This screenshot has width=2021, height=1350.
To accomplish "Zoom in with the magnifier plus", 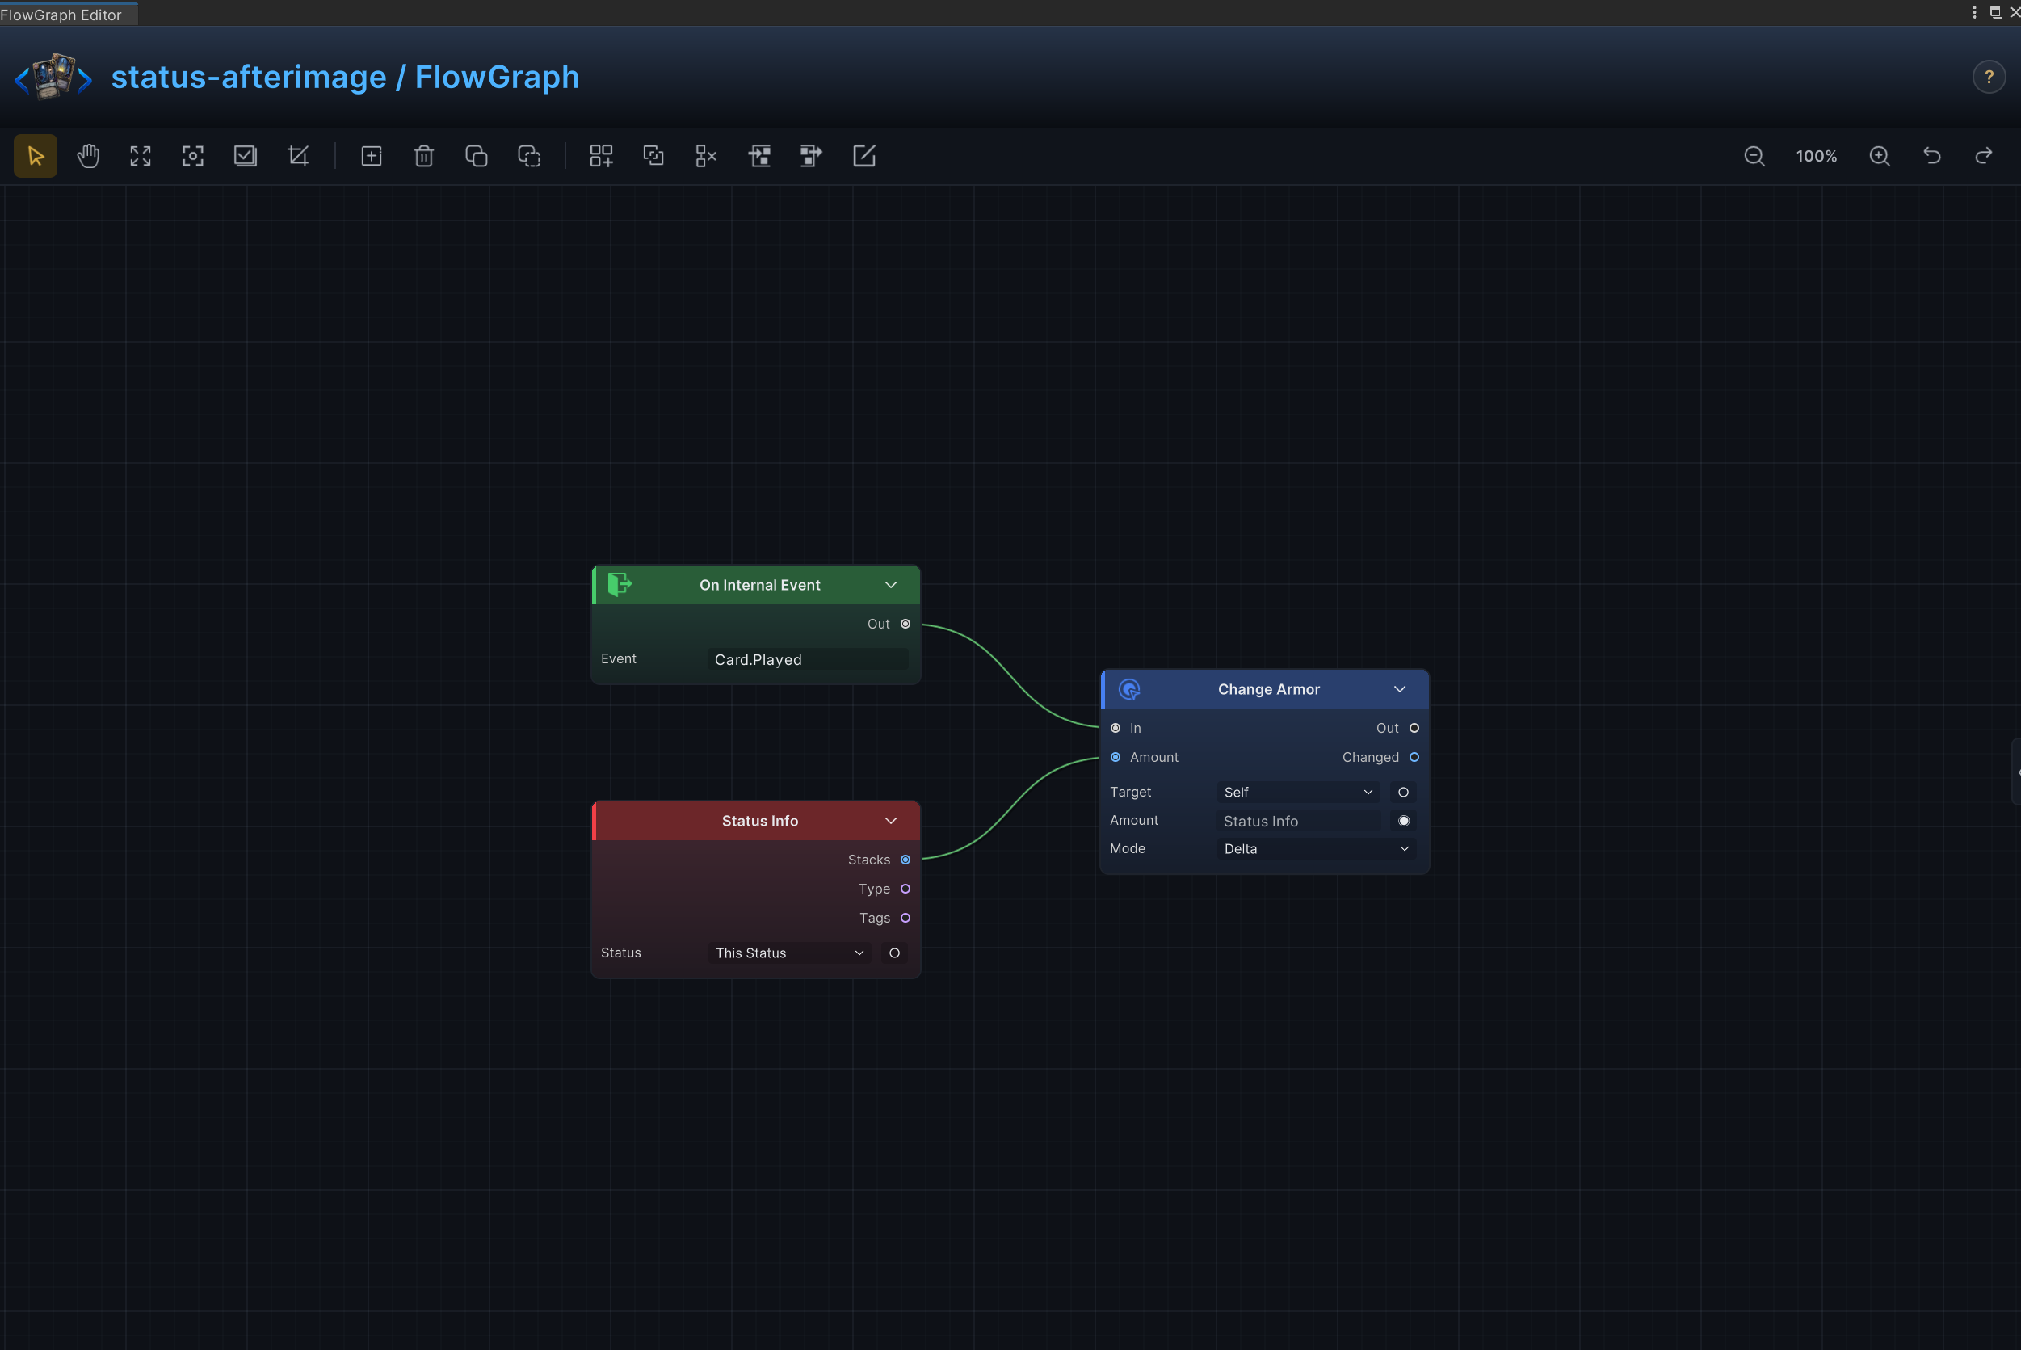I will pyautogui.click(x=1880, y=156).
